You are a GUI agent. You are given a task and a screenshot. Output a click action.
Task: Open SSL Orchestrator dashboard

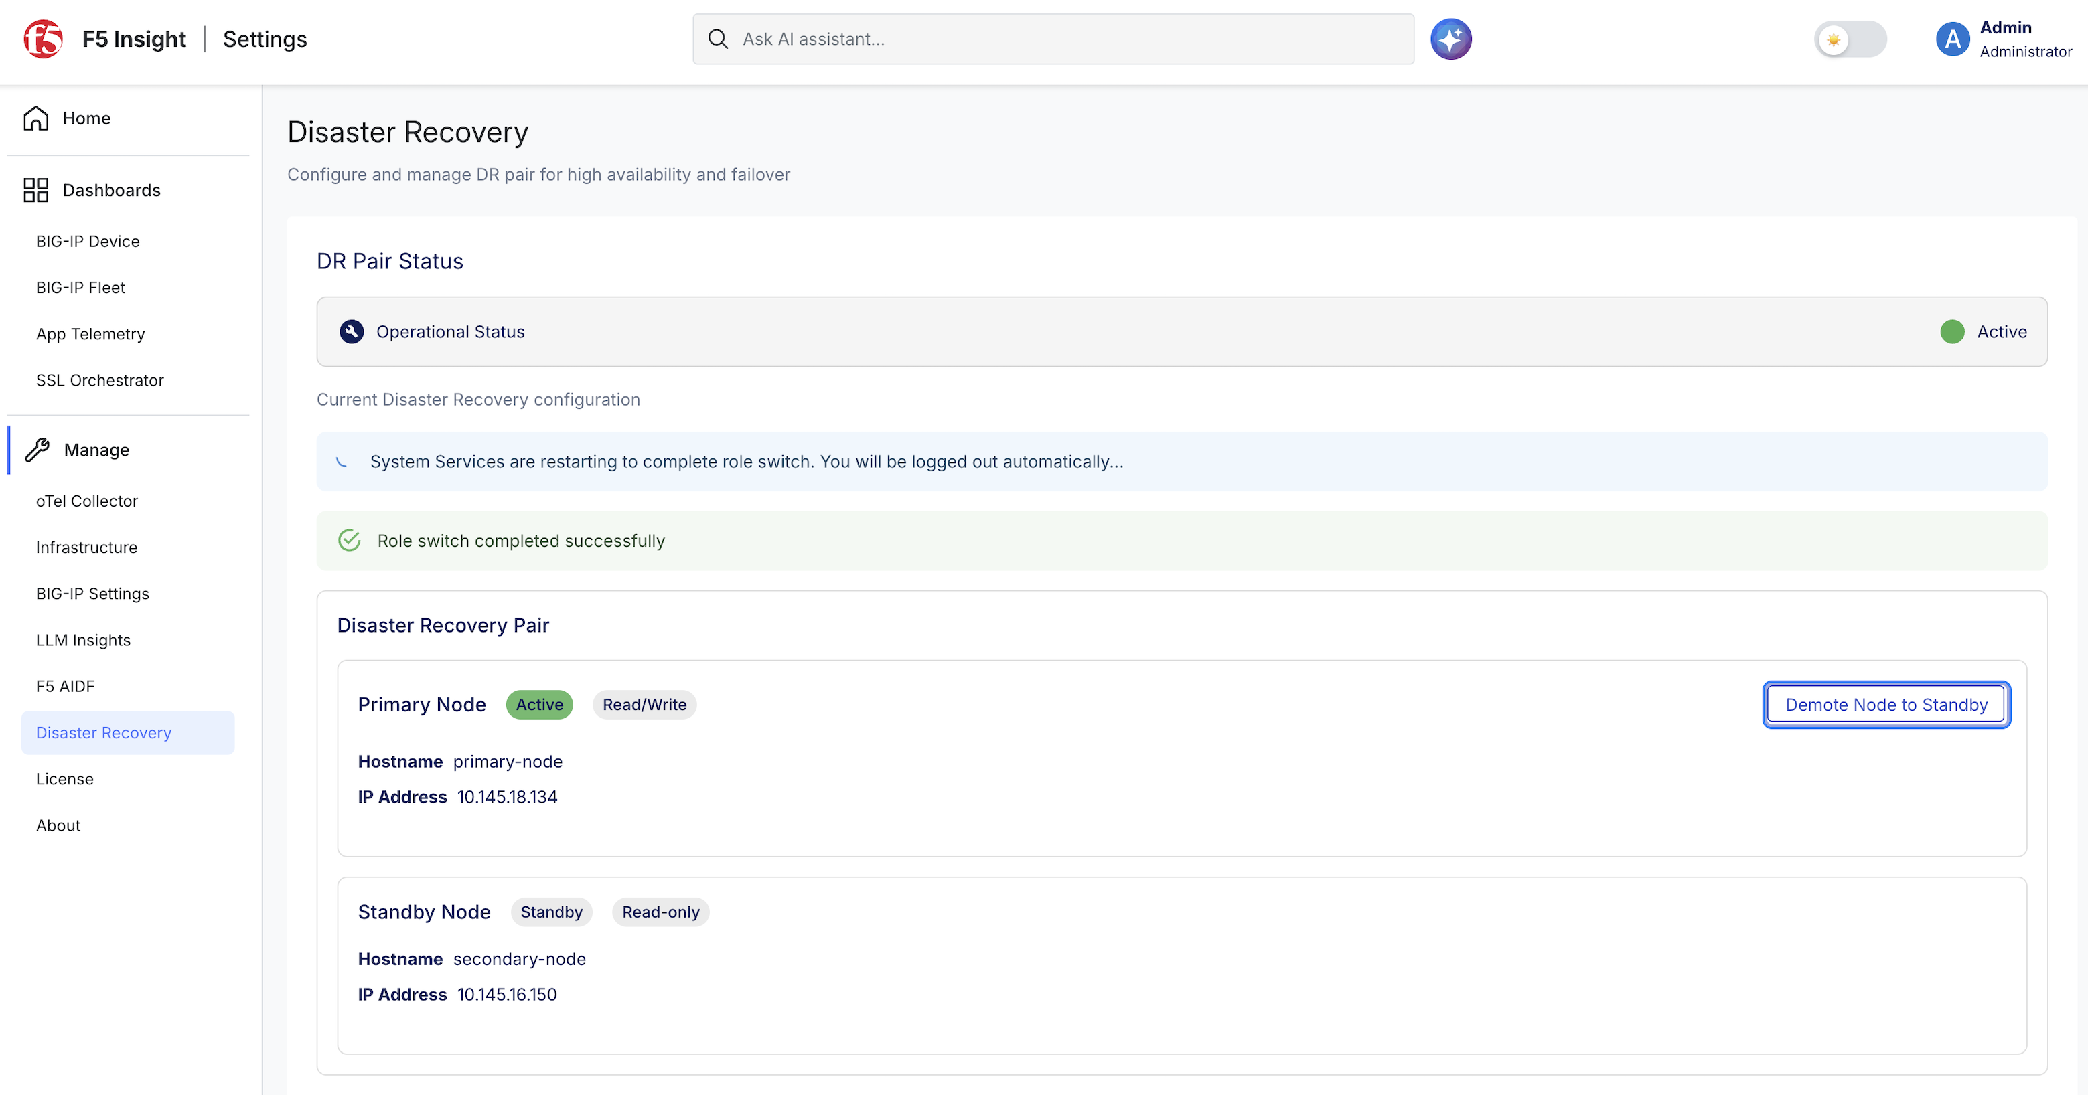[x=100, y=380]
